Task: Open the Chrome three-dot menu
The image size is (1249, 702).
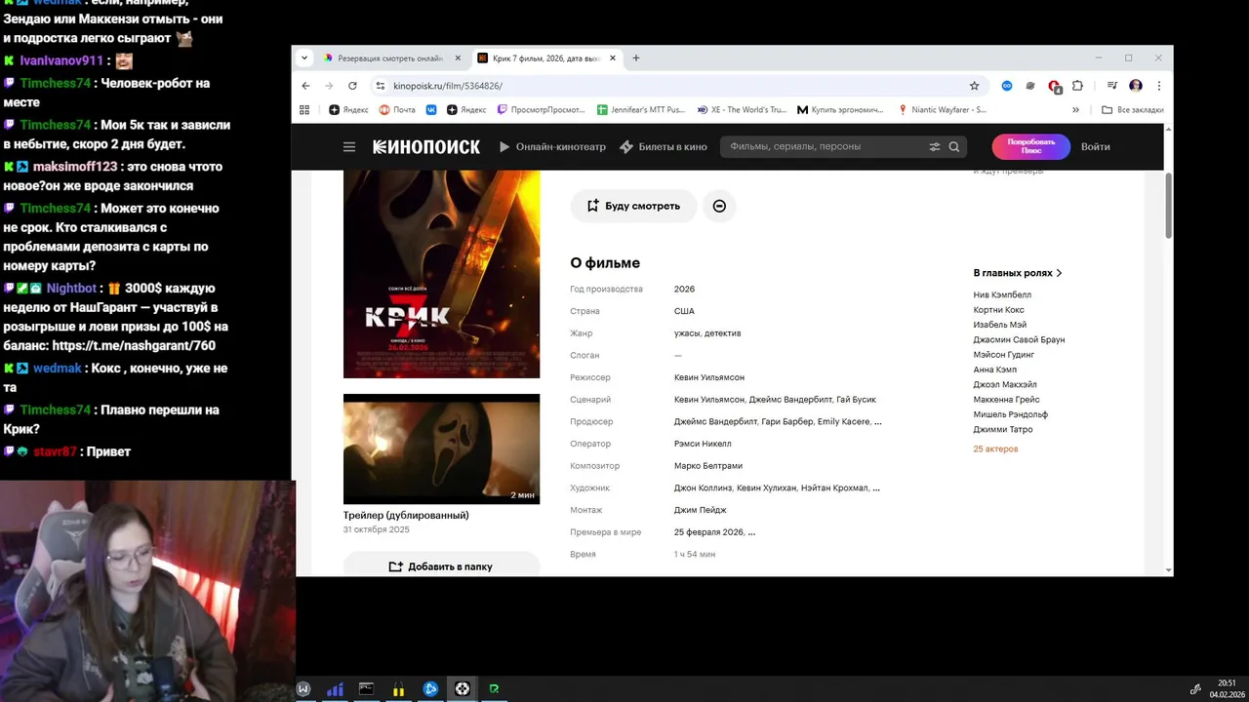Action: (x=1158, y=86)
